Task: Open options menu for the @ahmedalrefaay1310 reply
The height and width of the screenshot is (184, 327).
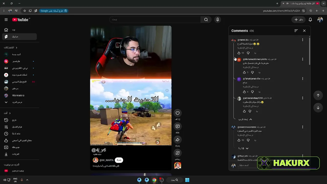Action: coord(302,98)
